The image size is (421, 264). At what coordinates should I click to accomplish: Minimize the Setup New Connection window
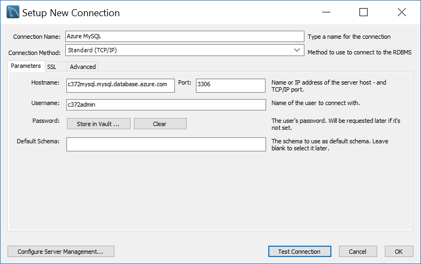[x=326, y=12]
